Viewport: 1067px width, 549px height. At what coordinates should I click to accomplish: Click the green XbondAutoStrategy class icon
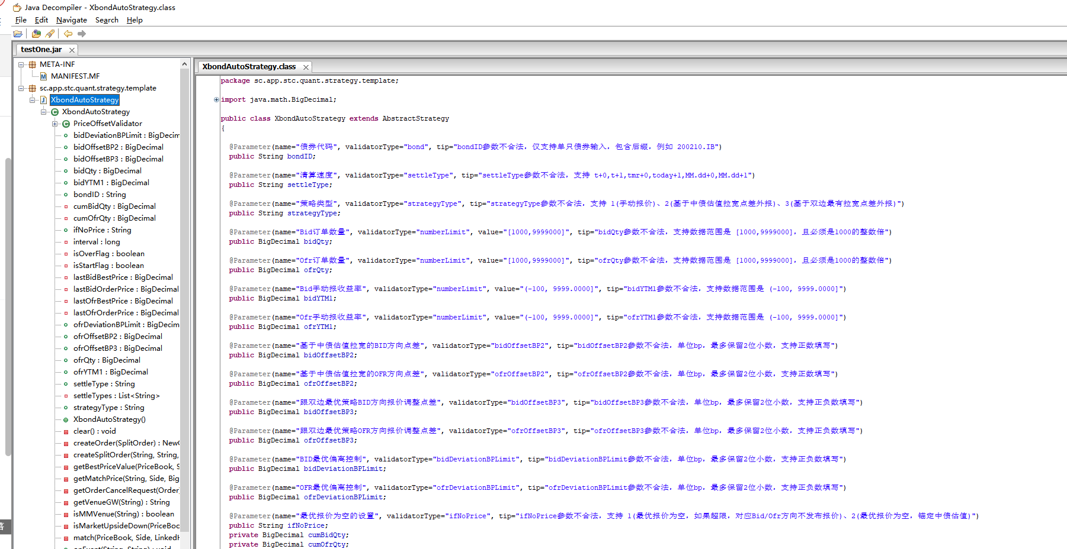click(x=55, y=112)
